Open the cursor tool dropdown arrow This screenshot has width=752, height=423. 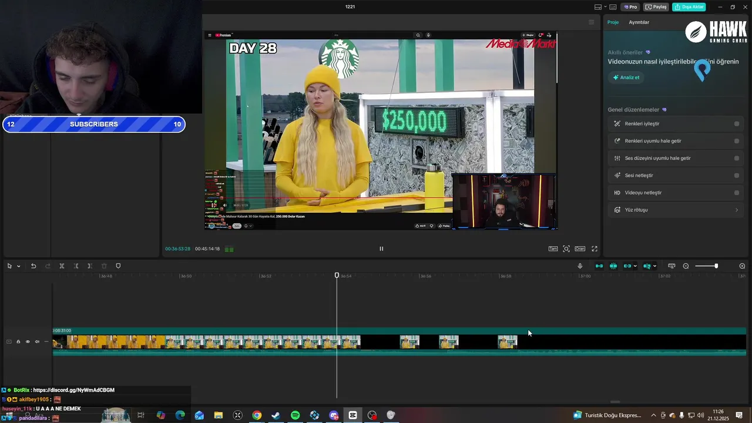(19, 266)
